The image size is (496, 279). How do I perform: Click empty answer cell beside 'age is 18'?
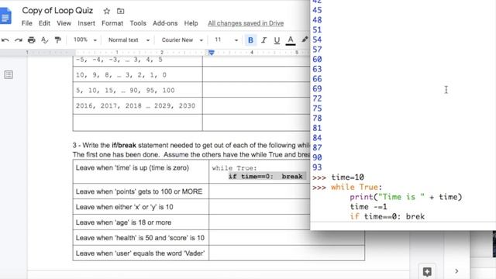(x=260, y=222)
